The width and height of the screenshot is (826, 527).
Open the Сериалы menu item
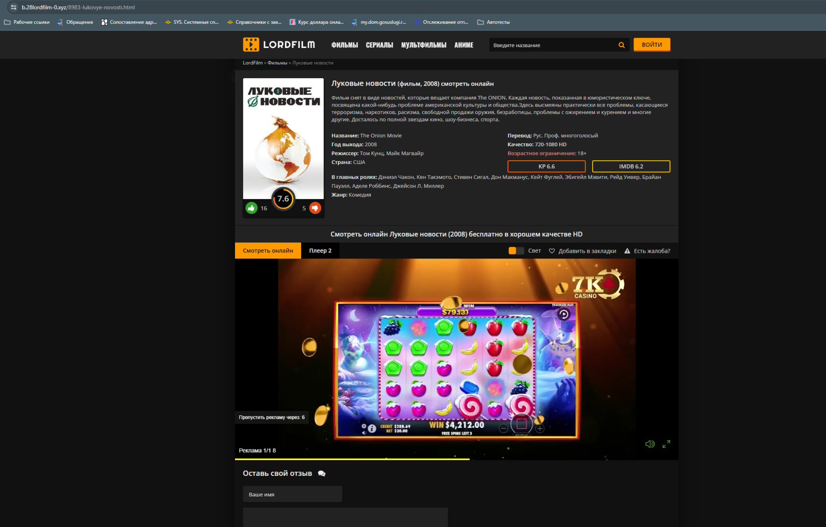(x=379, y=45)
